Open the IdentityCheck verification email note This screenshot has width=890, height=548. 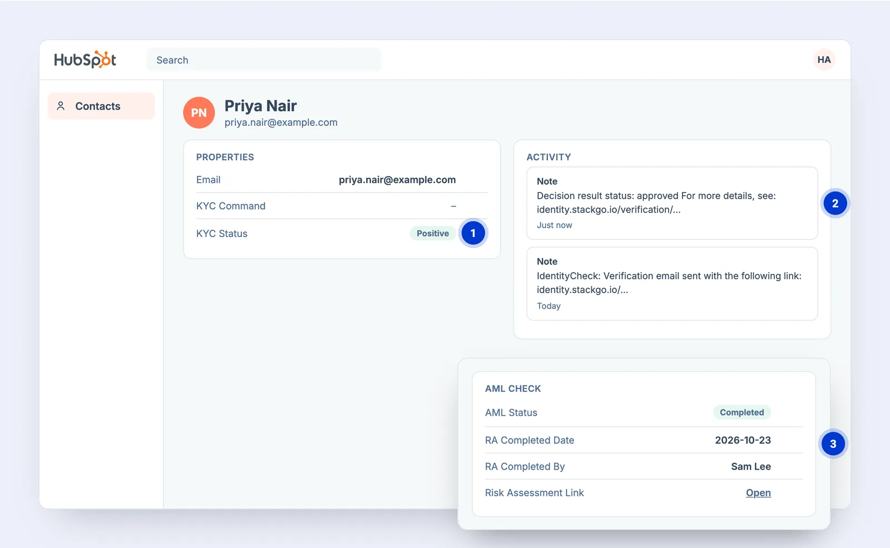672,284
